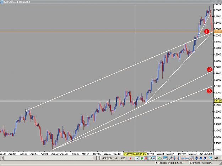Click the 1.5900 price axis label

[217, 55]
